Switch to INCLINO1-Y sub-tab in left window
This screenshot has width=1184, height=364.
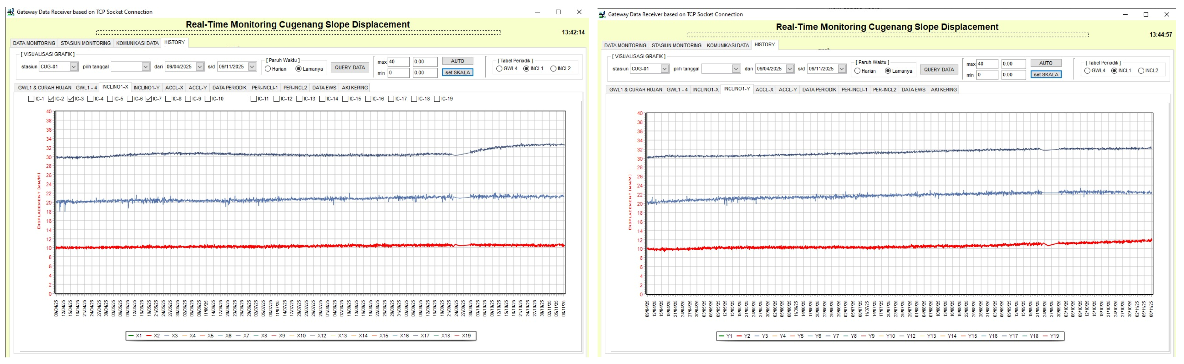click(x=147, y=88)
